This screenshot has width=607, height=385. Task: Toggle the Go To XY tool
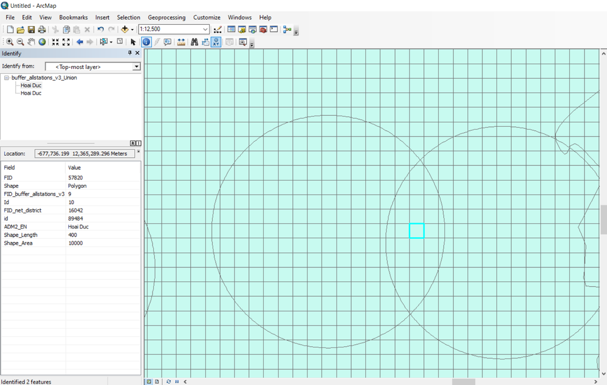click(x=216, y=42)
